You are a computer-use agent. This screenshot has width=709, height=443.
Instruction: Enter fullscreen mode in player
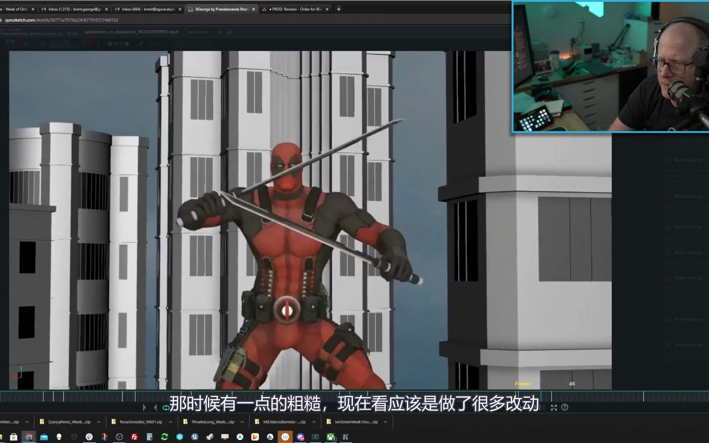tap(554, 407)
